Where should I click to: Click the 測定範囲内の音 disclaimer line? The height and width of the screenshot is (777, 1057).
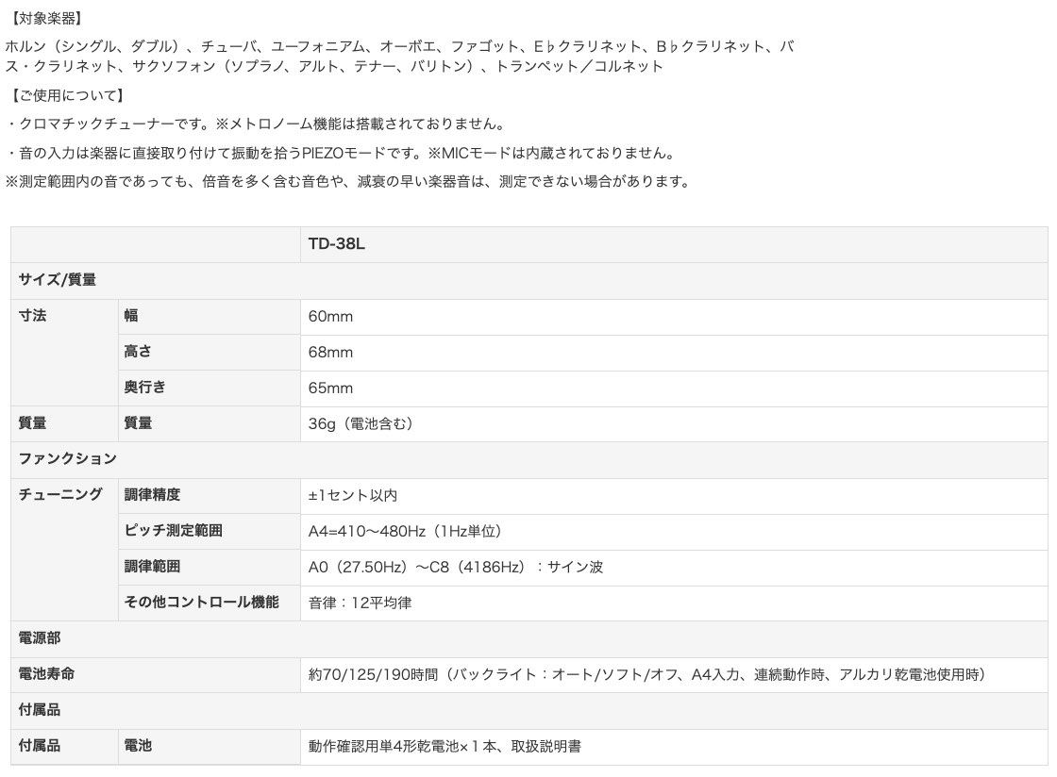347,181
